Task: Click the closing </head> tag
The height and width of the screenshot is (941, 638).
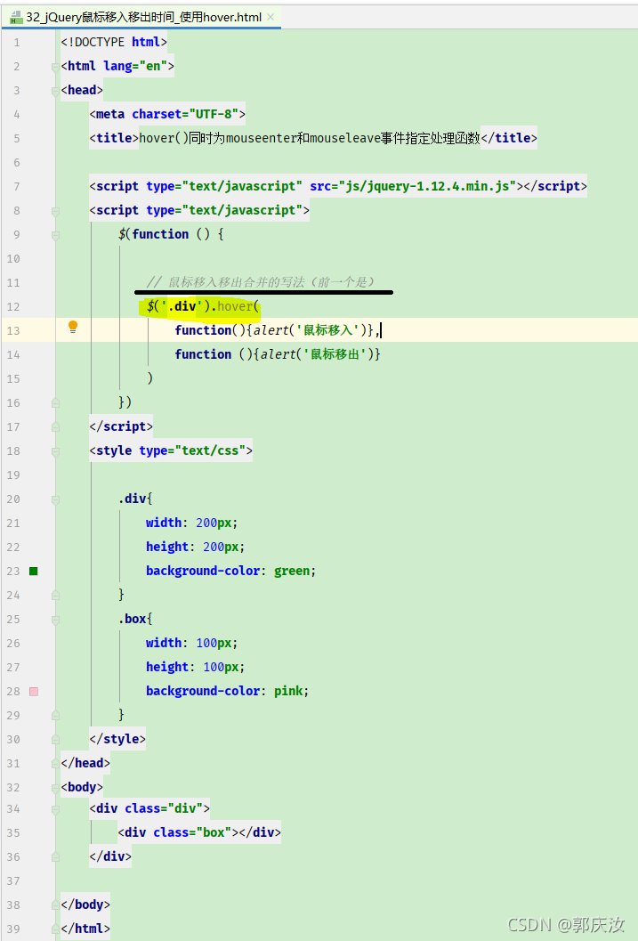Action: coord(85,763)
